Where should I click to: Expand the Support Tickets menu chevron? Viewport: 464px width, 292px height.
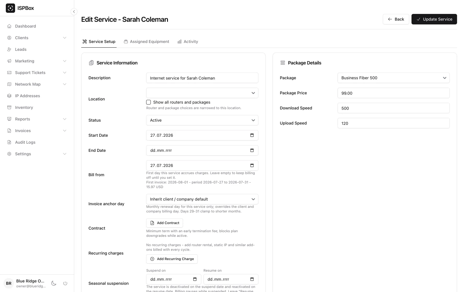coord(65,73)
